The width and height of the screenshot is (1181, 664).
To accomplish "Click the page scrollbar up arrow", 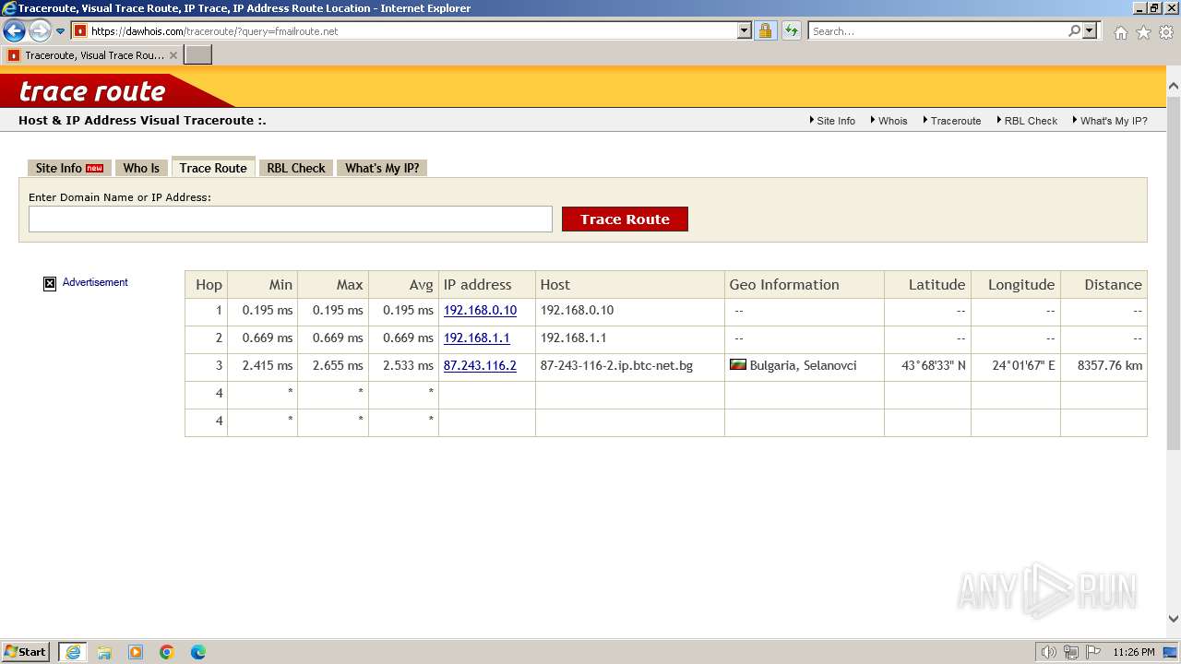I will [1174, 88].
